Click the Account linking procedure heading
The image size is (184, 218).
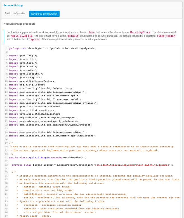tap(20, 24)
